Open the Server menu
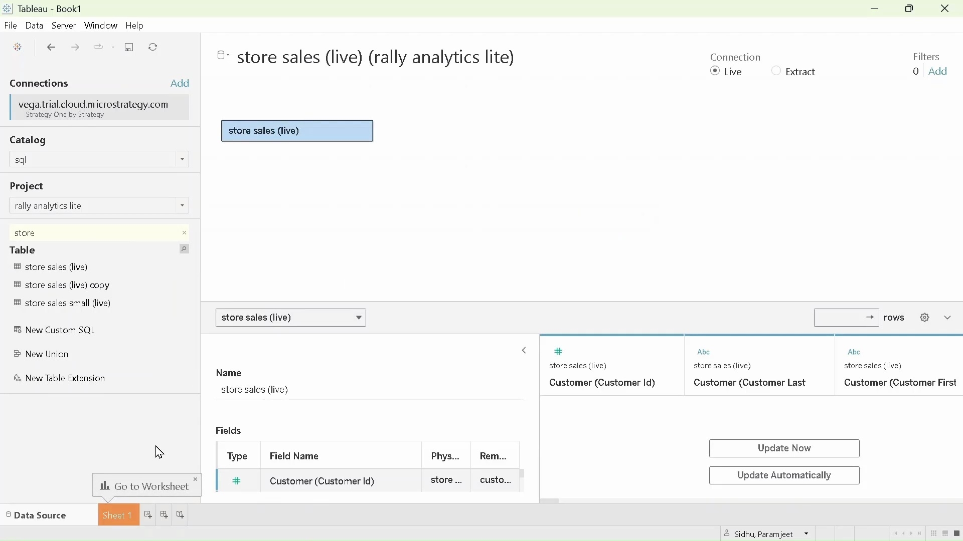The height and width of the screenshot is (541, 963). pos(64,26)
